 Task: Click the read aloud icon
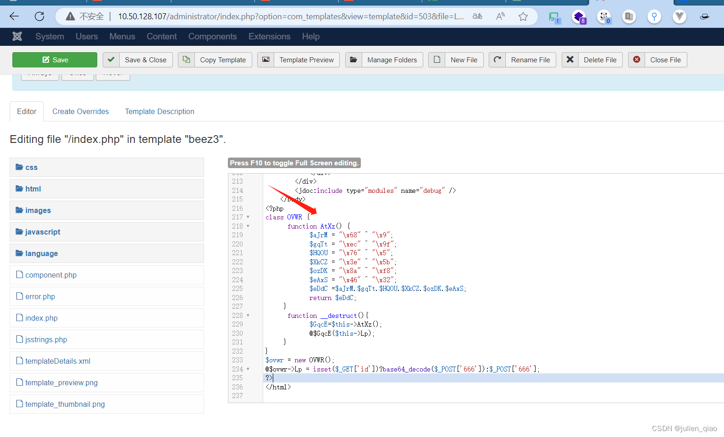pyautogui.click(x=500, y=16)
